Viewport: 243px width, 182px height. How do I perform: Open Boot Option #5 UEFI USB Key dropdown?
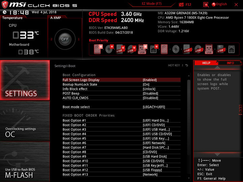(156, 139)
